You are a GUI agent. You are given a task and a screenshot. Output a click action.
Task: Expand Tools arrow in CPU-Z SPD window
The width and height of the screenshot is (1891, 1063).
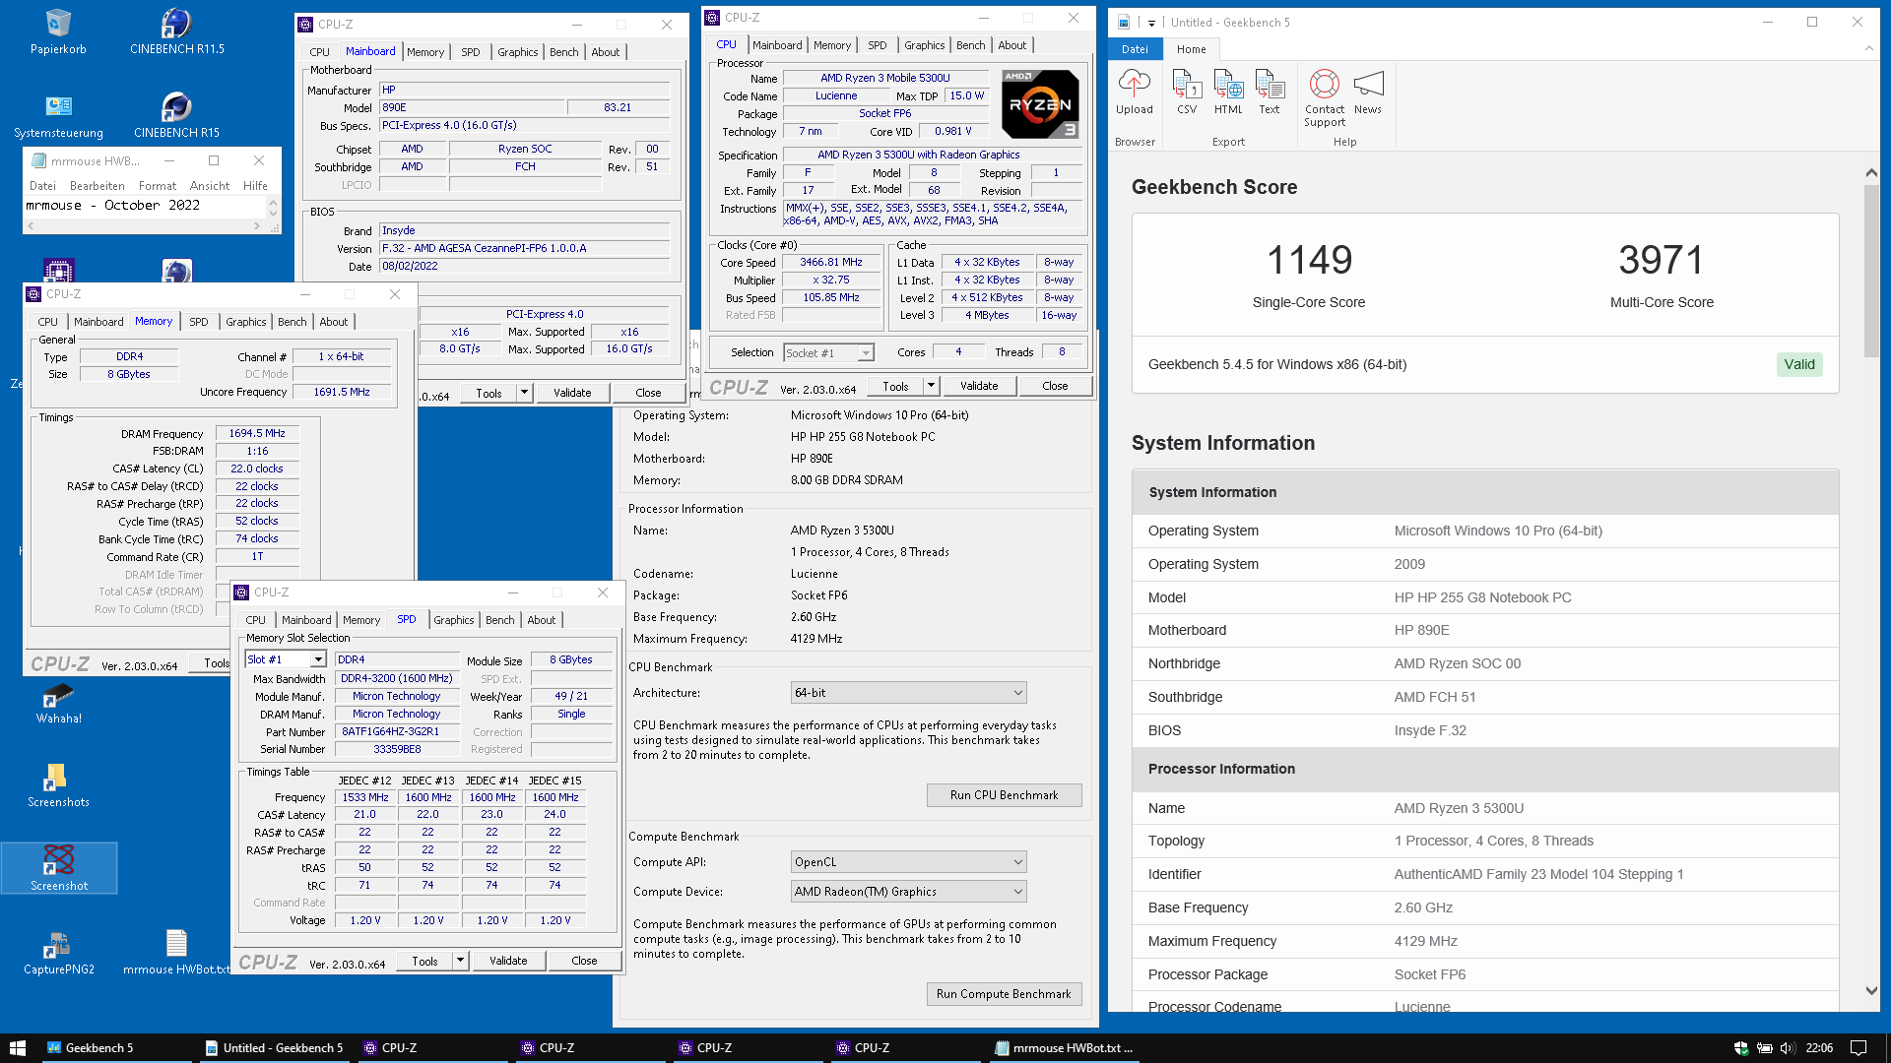tap(460, 961)
